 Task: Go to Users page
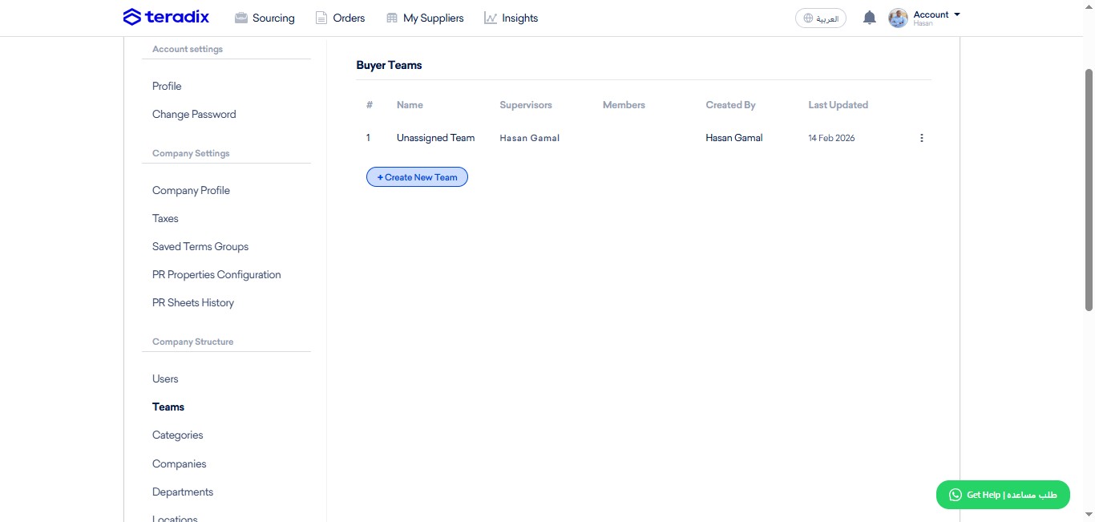(x=165, y=378)
